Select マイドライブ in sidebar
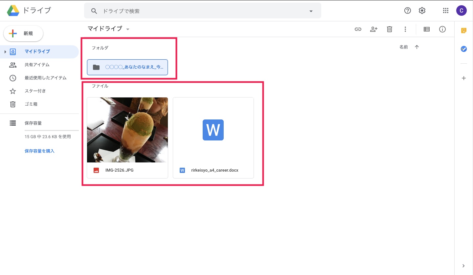 click(39, 52)
